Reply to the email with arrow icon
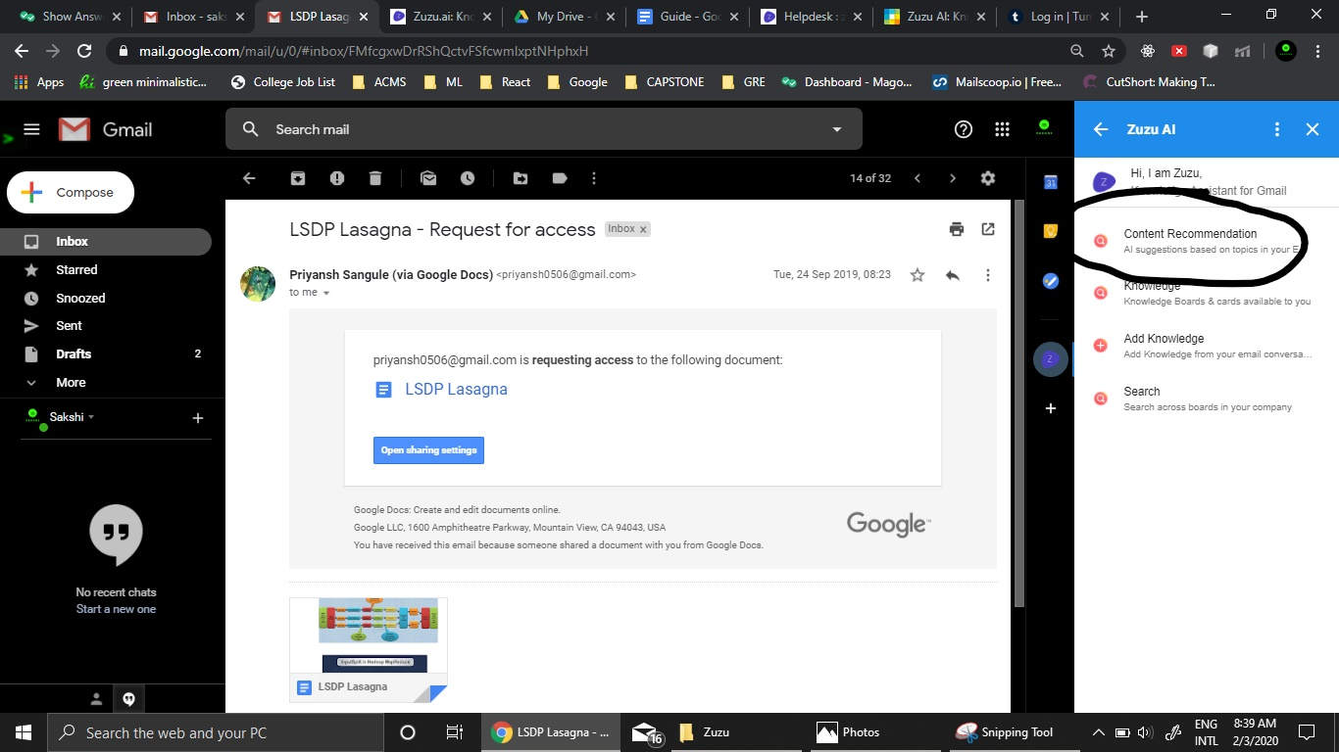This screenshot has width=1339, height=752. tap(952, 275)
